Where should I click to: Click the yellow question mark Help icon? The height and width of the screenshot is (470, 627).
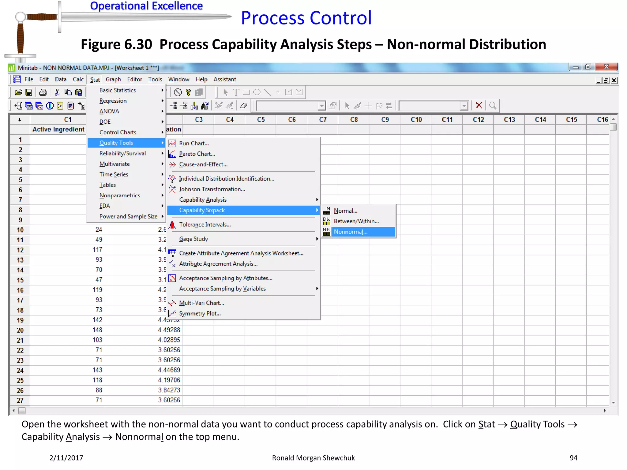(188, 92)
